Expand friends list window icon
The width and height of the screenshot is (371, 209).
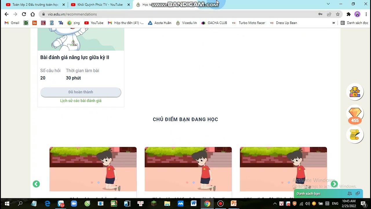[358, 194]
